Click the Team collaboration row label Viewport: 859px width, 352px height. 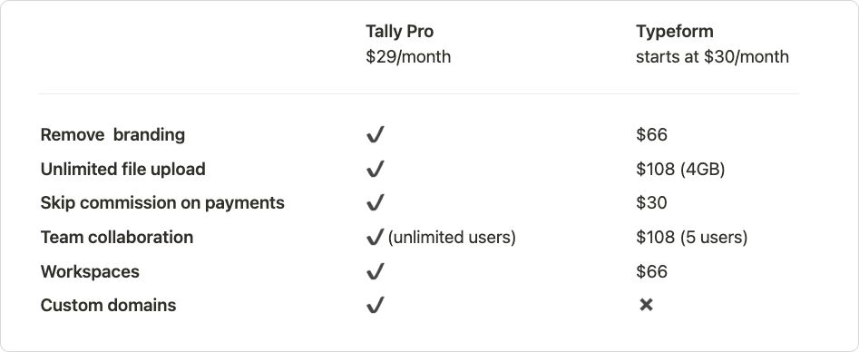point(117,238)
